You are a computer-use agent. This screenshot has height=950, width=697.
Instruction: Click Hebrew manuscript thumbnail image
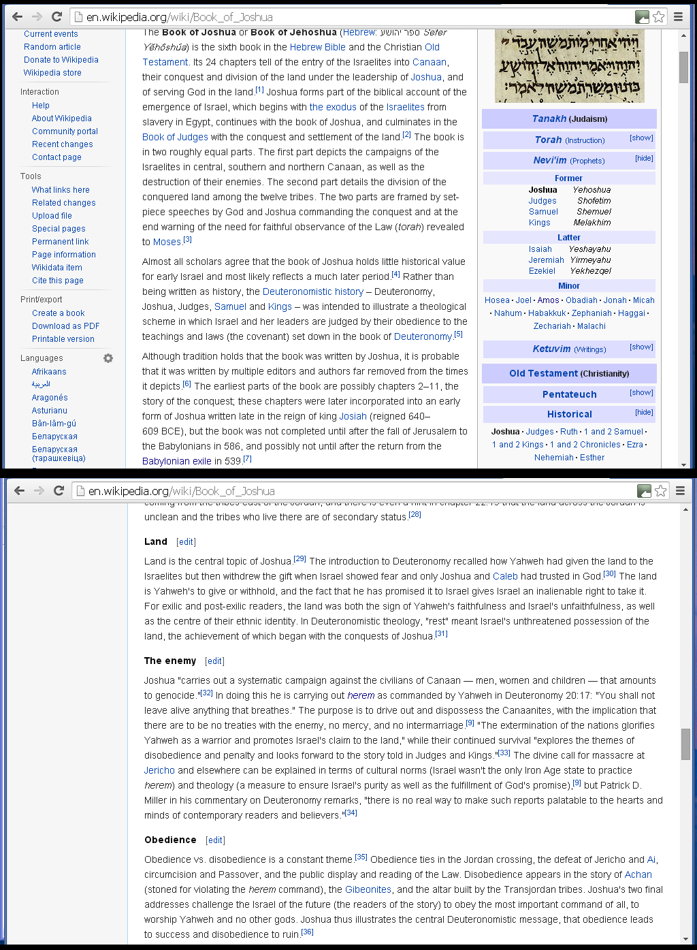click(569, 66)
